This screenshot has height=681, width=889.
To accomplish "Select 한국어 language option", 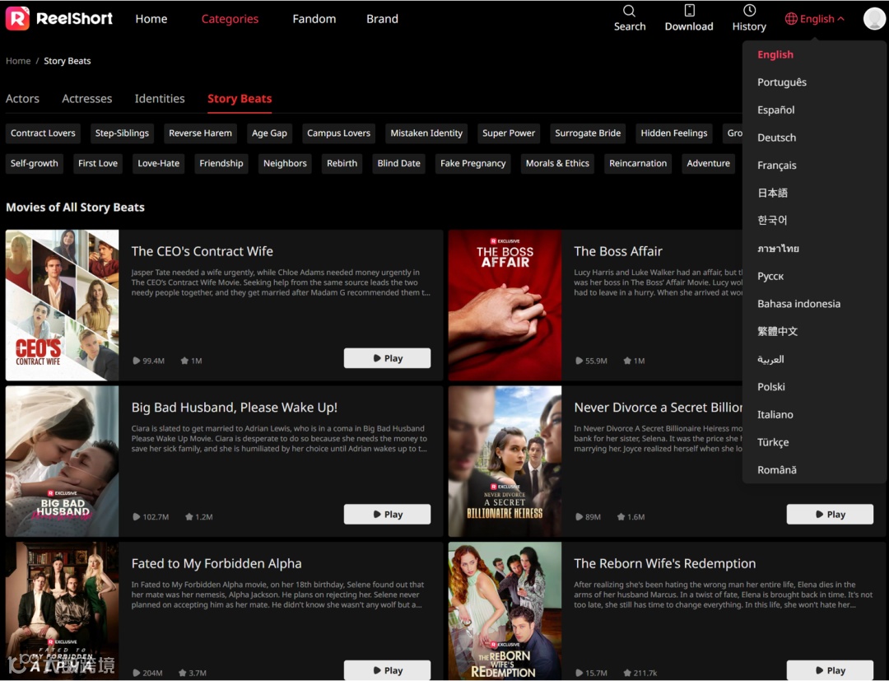I will (x=772, y=221).
